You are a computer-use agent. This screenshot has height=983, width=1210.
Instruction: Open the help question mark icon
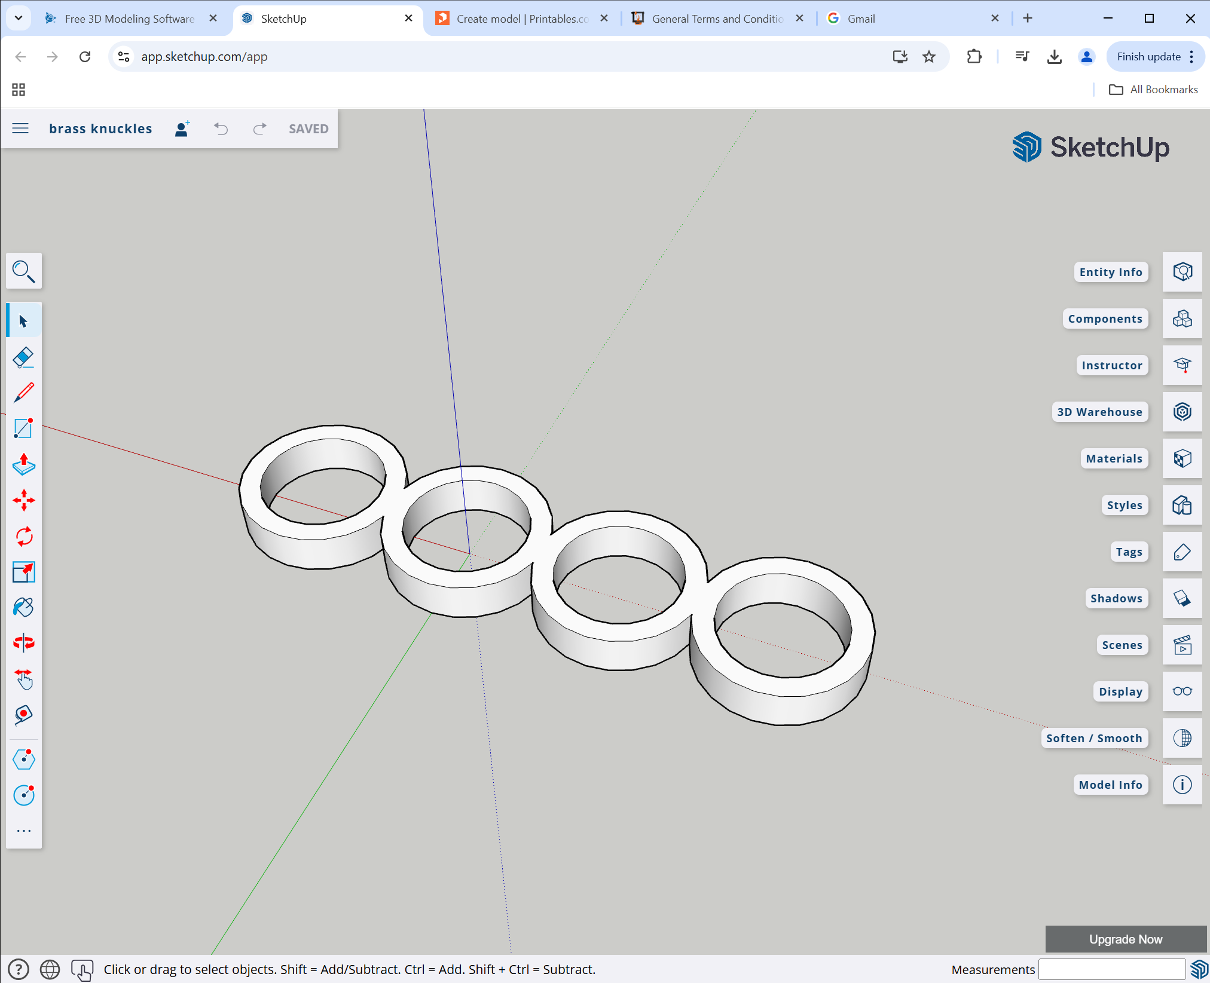pos(19,969)
